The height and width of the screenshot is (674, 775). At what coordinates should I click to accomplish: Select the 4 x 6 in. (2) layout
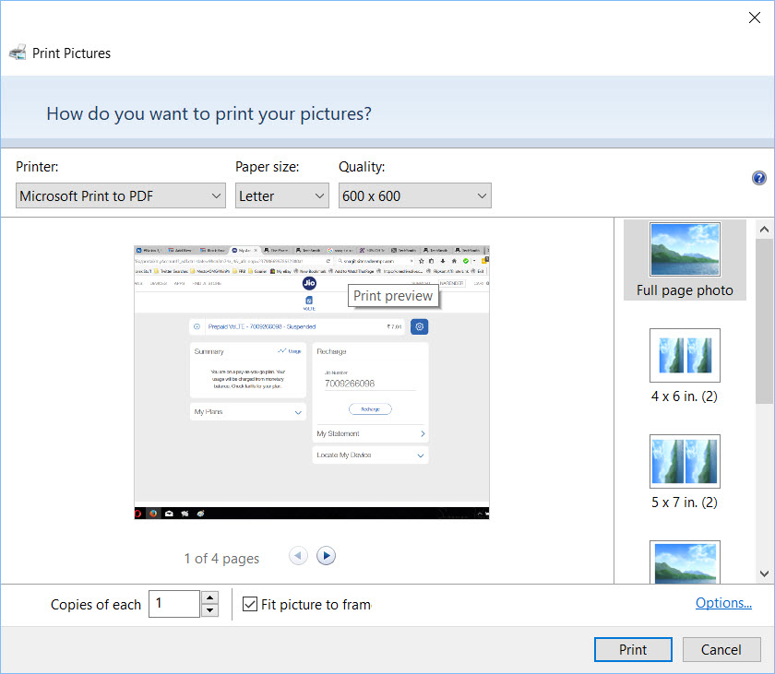click(x=685, y=366)
